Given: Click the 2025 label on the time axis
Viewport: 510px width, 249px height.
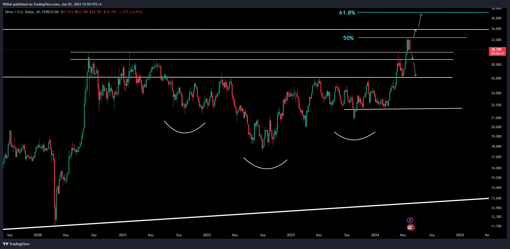Looking at the screenshot, I should tap(460, 235).
